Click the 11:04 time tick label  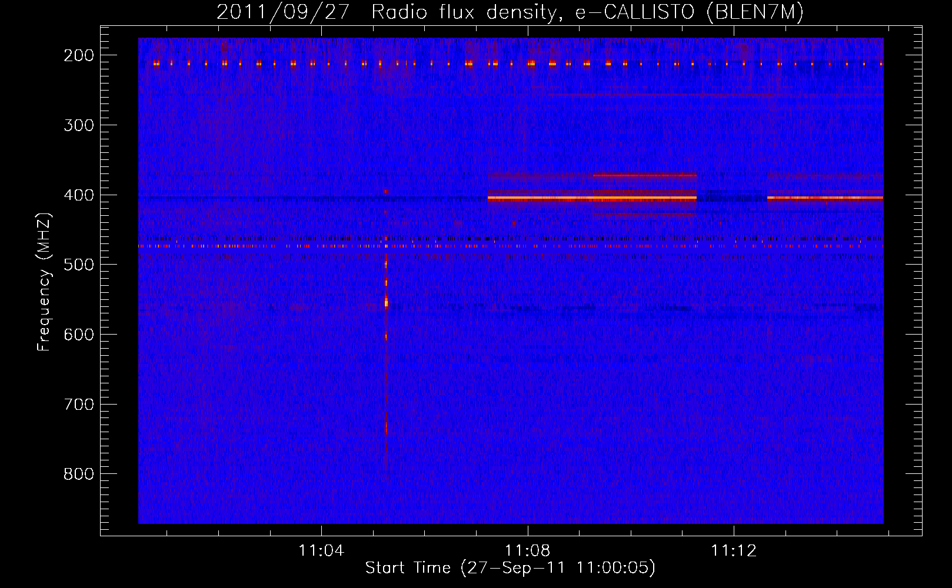tap(321, 551)
